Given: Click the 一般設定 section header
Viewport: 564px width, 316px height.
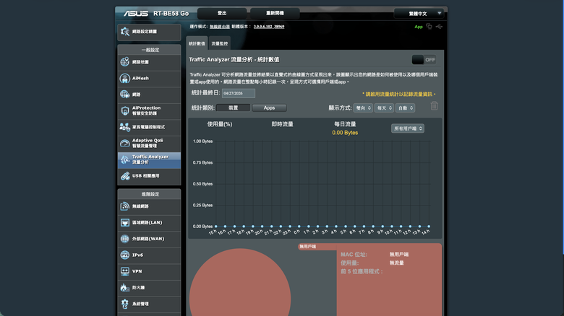Looking at the screenshot, I should click(x=149, y=50).
